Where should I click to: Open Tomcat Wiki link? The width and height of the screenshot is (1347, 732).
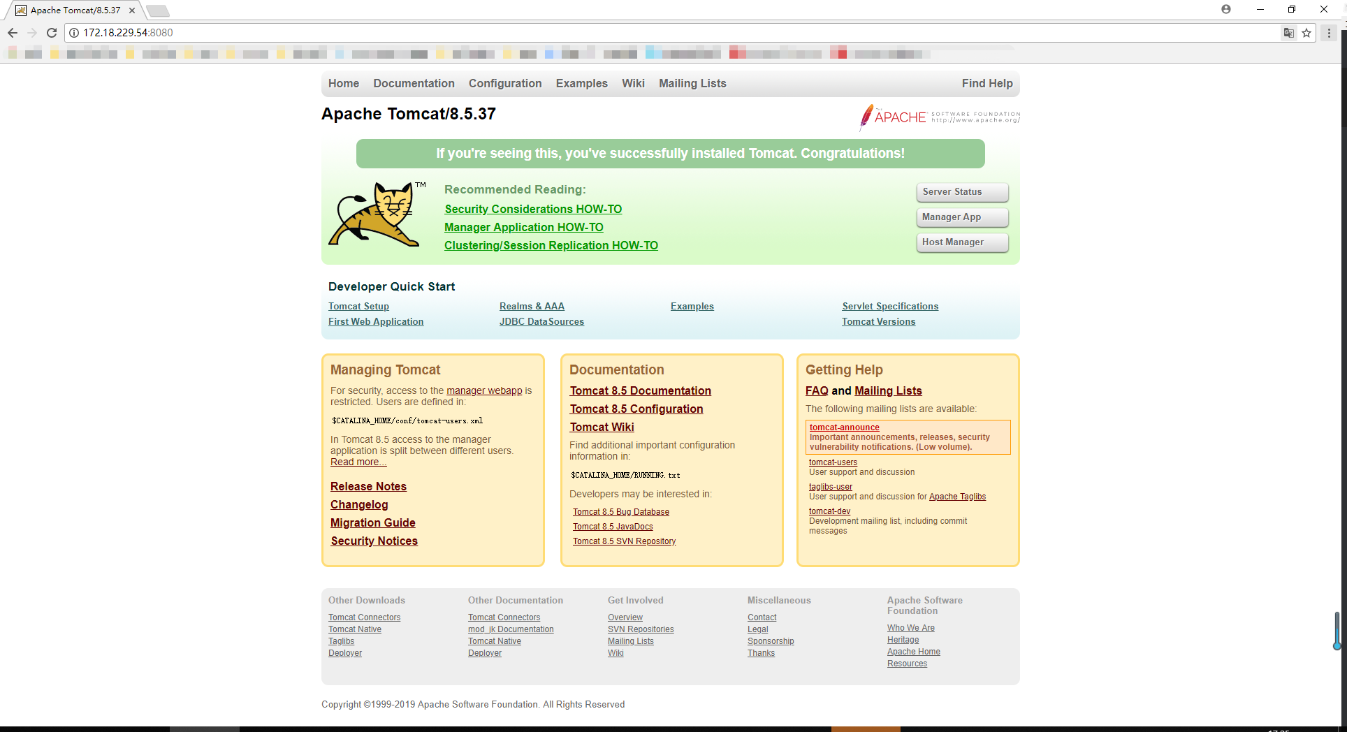pyautogui.click(x=602, y=427)
